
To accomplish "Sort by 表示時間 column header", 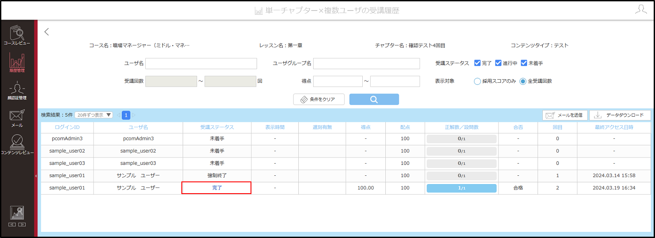I will pyautogui.click(x=275, y=127).
